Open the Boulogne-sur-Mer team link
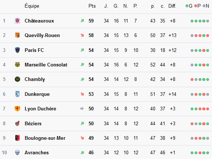 coord(45,138)
